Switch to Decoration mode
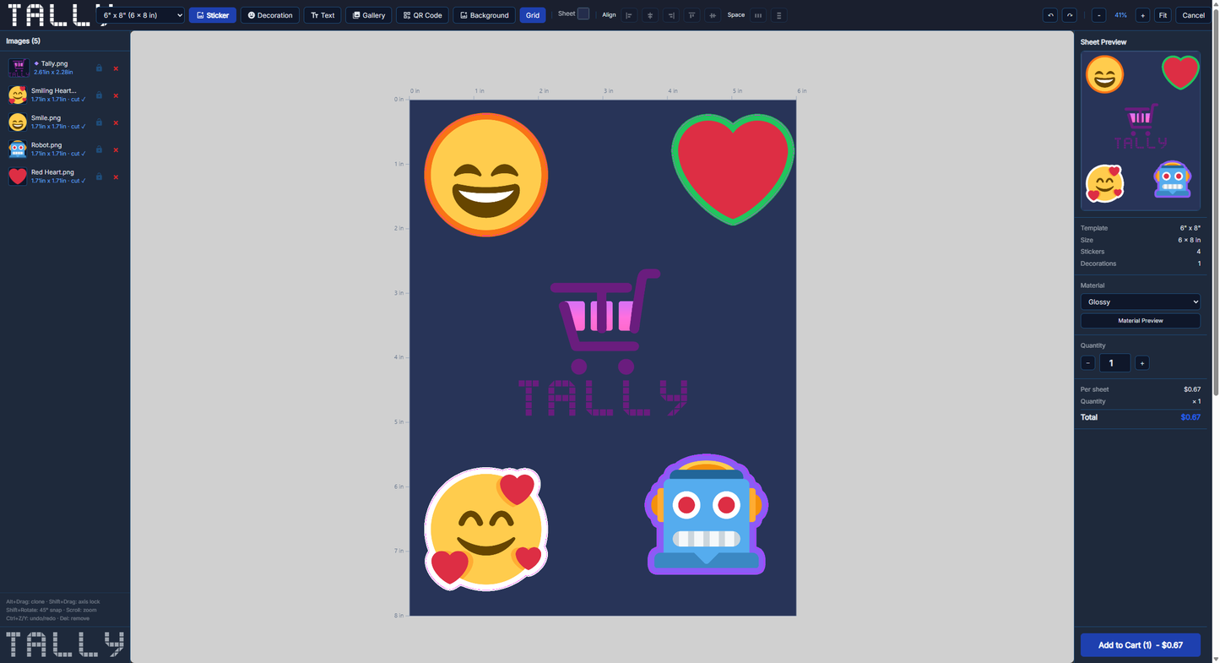The width and height of the screenshot is (1220, 663). (x=270, y=15)
